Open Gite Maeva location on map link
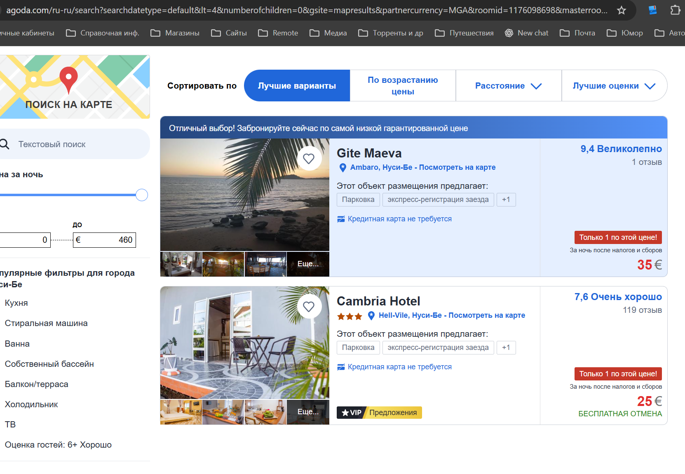Image resolution: width=685 pixels, height=474 pixels. click(x=457, y=167)
